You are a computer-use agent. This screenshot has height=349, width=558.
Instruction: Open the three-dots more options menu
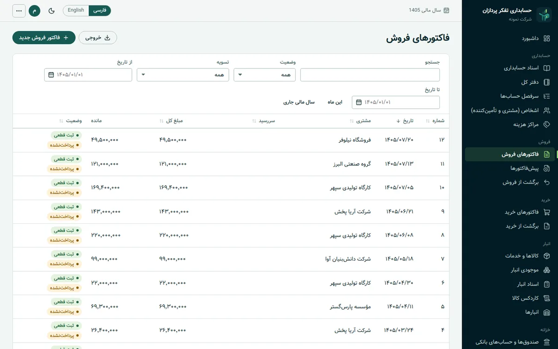coord(19,10)
